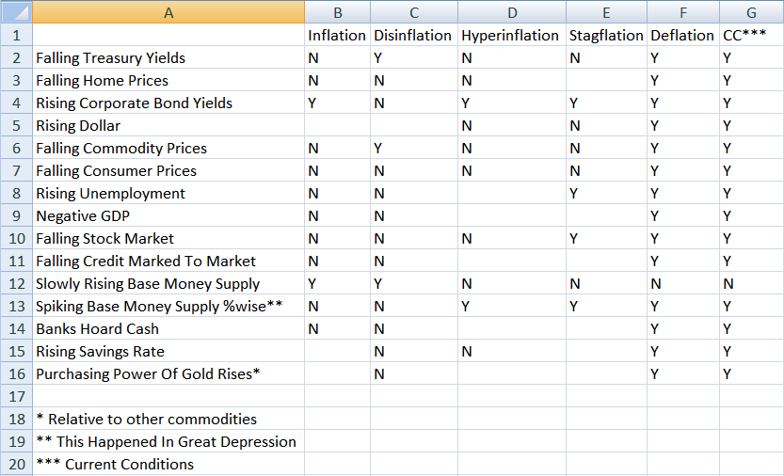This screenshot has width=784, height=476.
Task: Select the Rising Corporate Bond Yields cell
Action: coord(168,103)
